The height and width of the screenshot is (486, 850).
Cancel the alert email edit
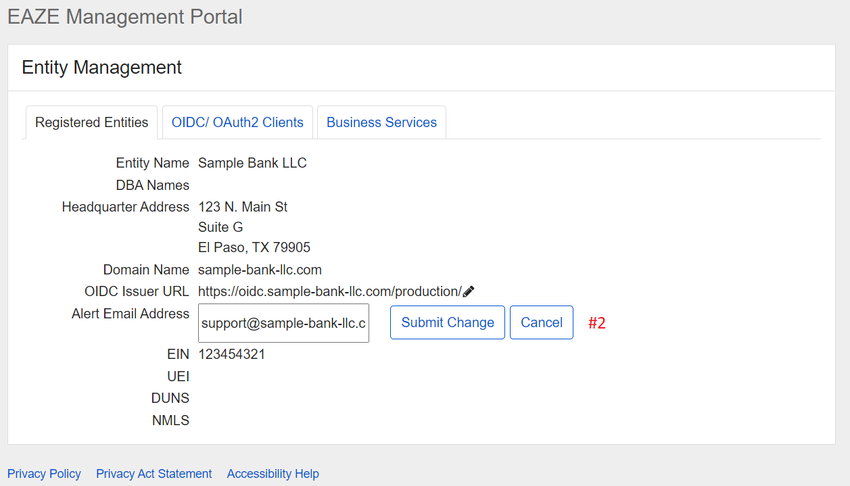pyautogui.click(x=541, y=322)
